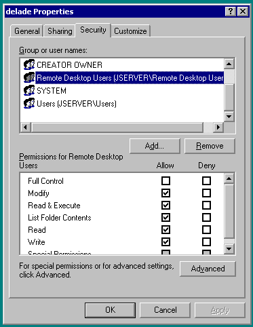Uncheck Allow for Read & Execute

[166, 206]
